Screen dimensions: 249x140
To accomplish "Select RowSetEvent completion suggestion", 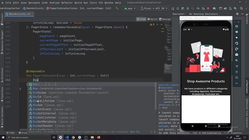I will pos(91,109).
